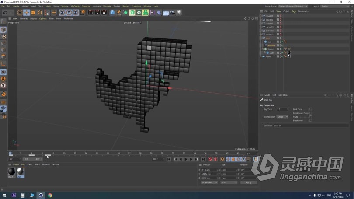Open the Edit Render Settings icon

point(104,13)
